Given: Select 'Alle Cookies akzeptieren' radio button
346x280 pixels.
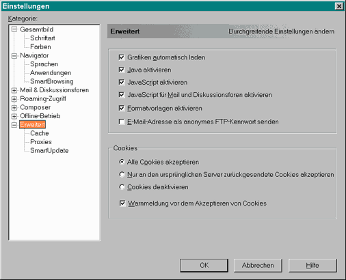Looking at the screenshot, I should click(x=122, y=162).
